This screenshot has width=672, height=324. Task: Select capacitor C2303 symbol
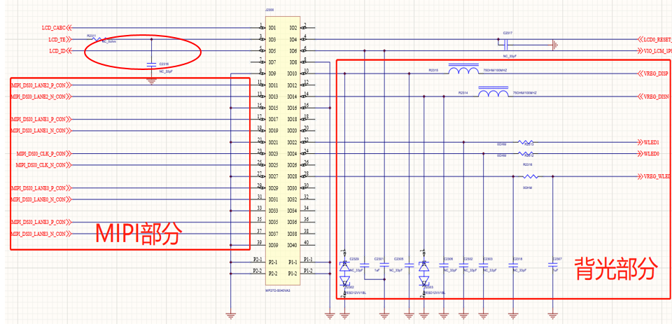484,266
